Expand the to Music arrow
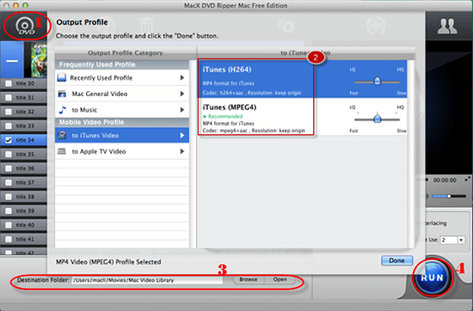Image resolution: width=473 pixels, height=311 pixels. pyautogui.click(x=182, y=110)
